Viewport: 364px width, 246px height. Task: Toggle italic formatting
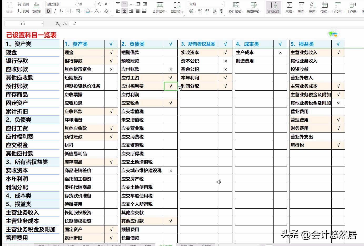tap(55, 11)
